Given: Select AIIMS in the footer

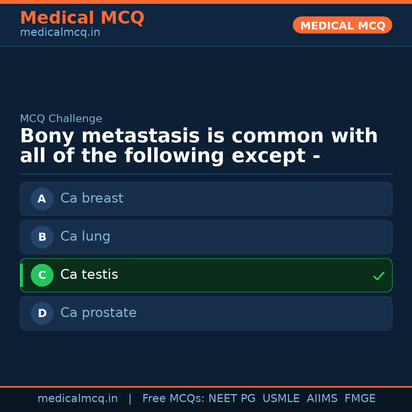Looking at the screenshot, I should pyautogui.click(x=322, y=399).
